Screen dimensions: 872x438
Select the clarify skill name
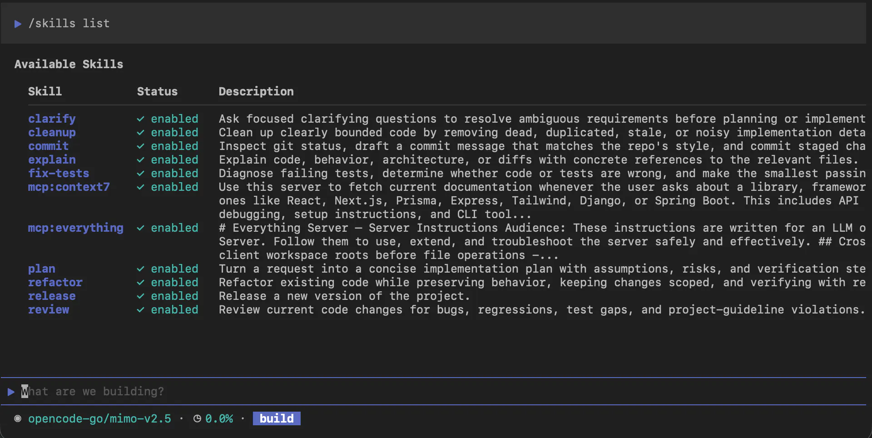pyautogui.click(x=52, y=119)
